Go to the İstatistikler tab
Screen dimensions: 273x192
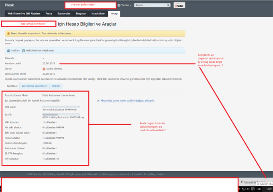click(x=98, y=14)
